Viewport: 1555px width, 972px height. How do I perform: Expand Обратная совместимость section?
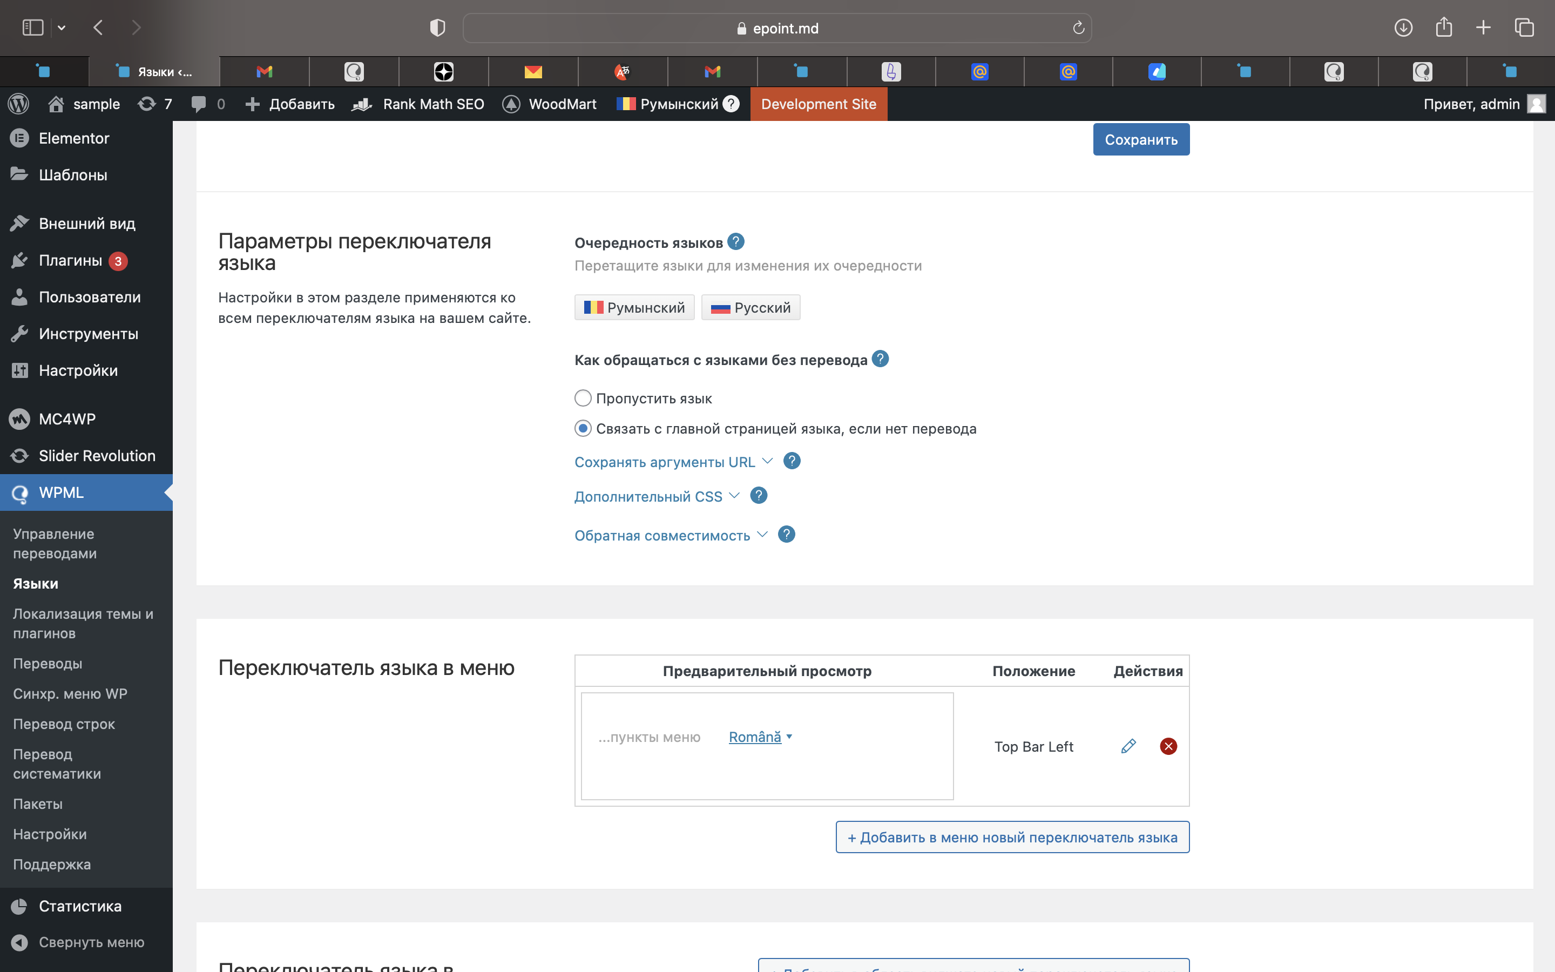[x=671, y=535]
